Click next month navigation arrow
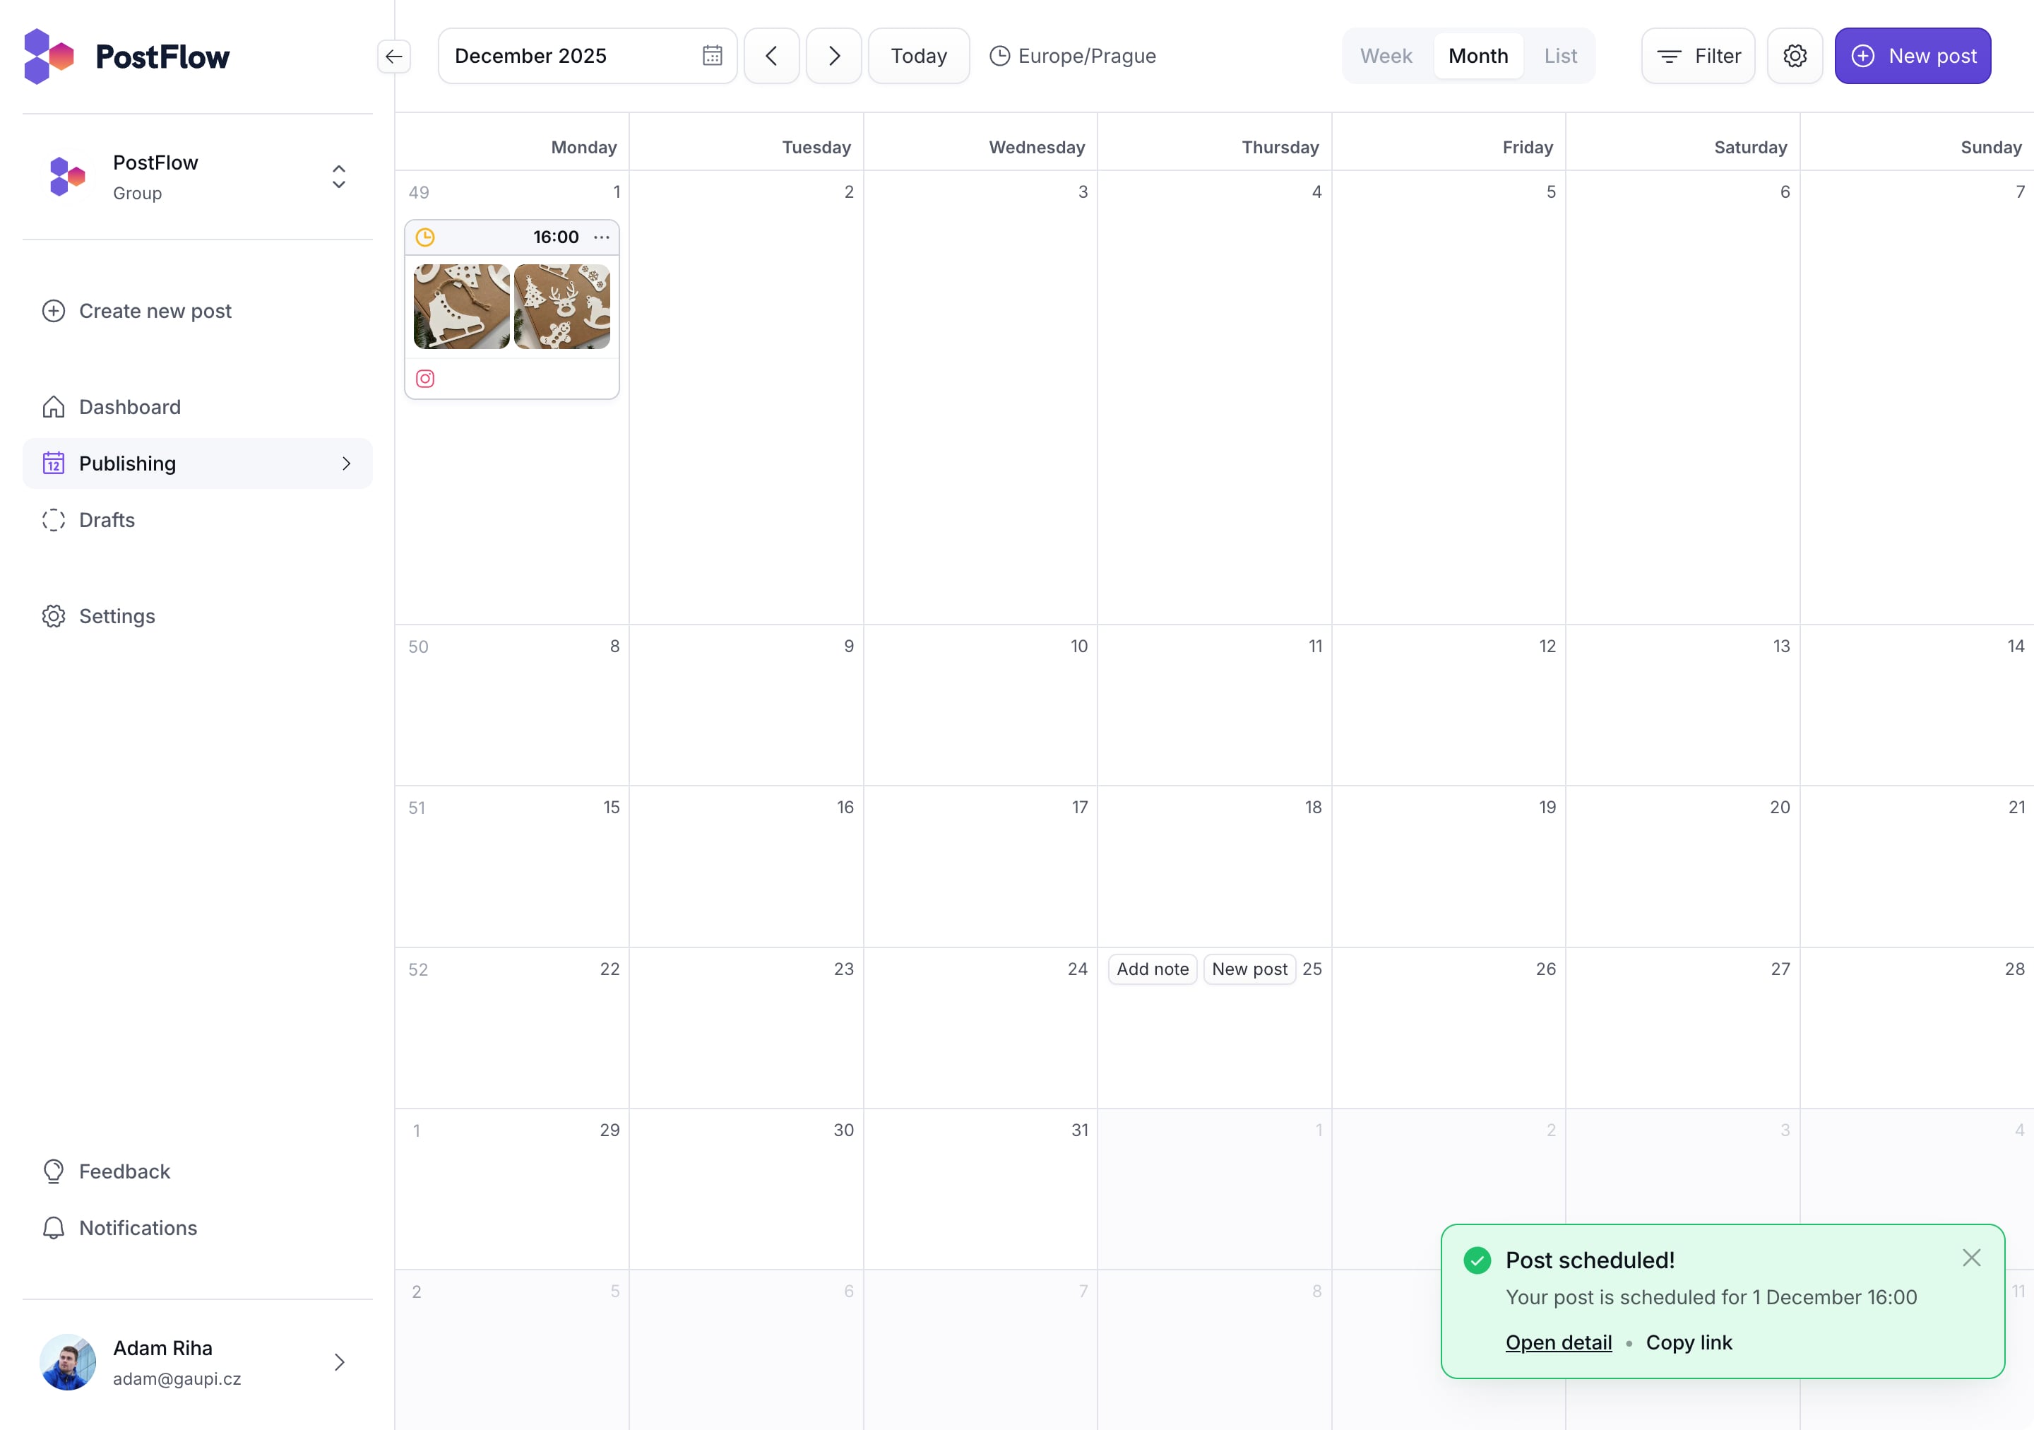 [x=833, y=56]
